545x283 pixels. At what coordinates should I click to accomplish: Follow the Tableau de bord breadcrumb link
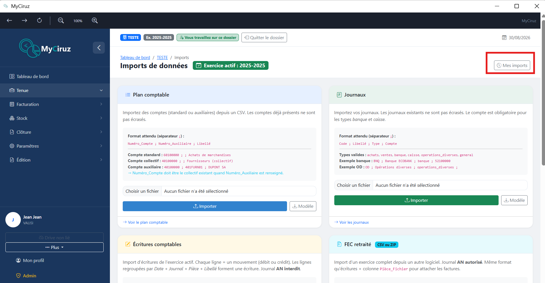pos(135,58)
